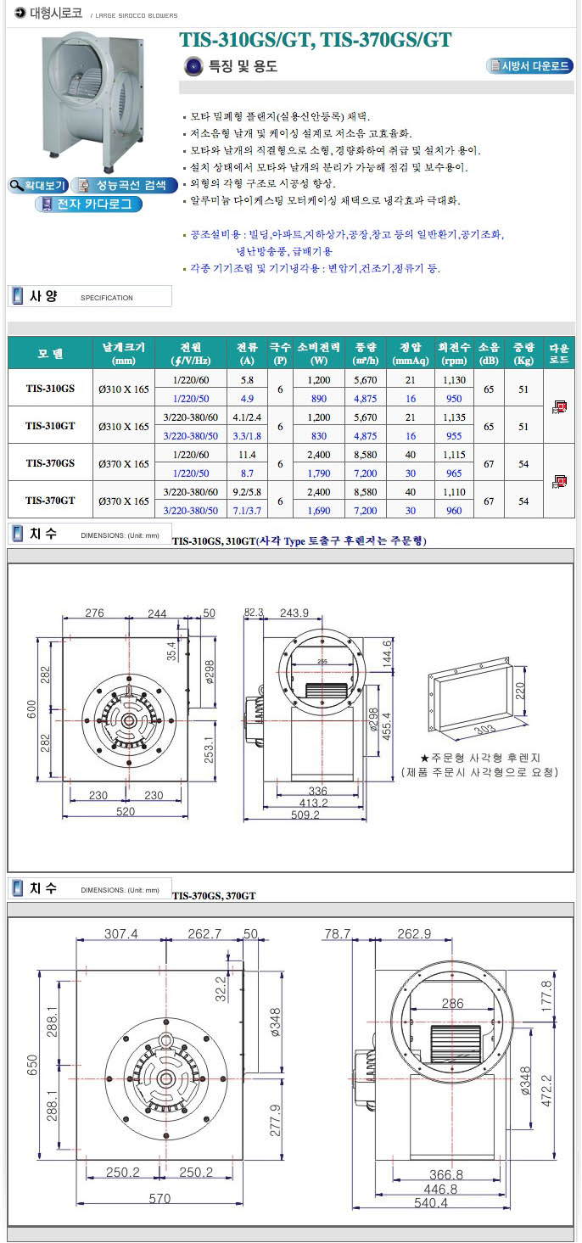Click the download icon for TIS-310GS/GT
The height and width of the screenshot is (1243, 582).
558,407
